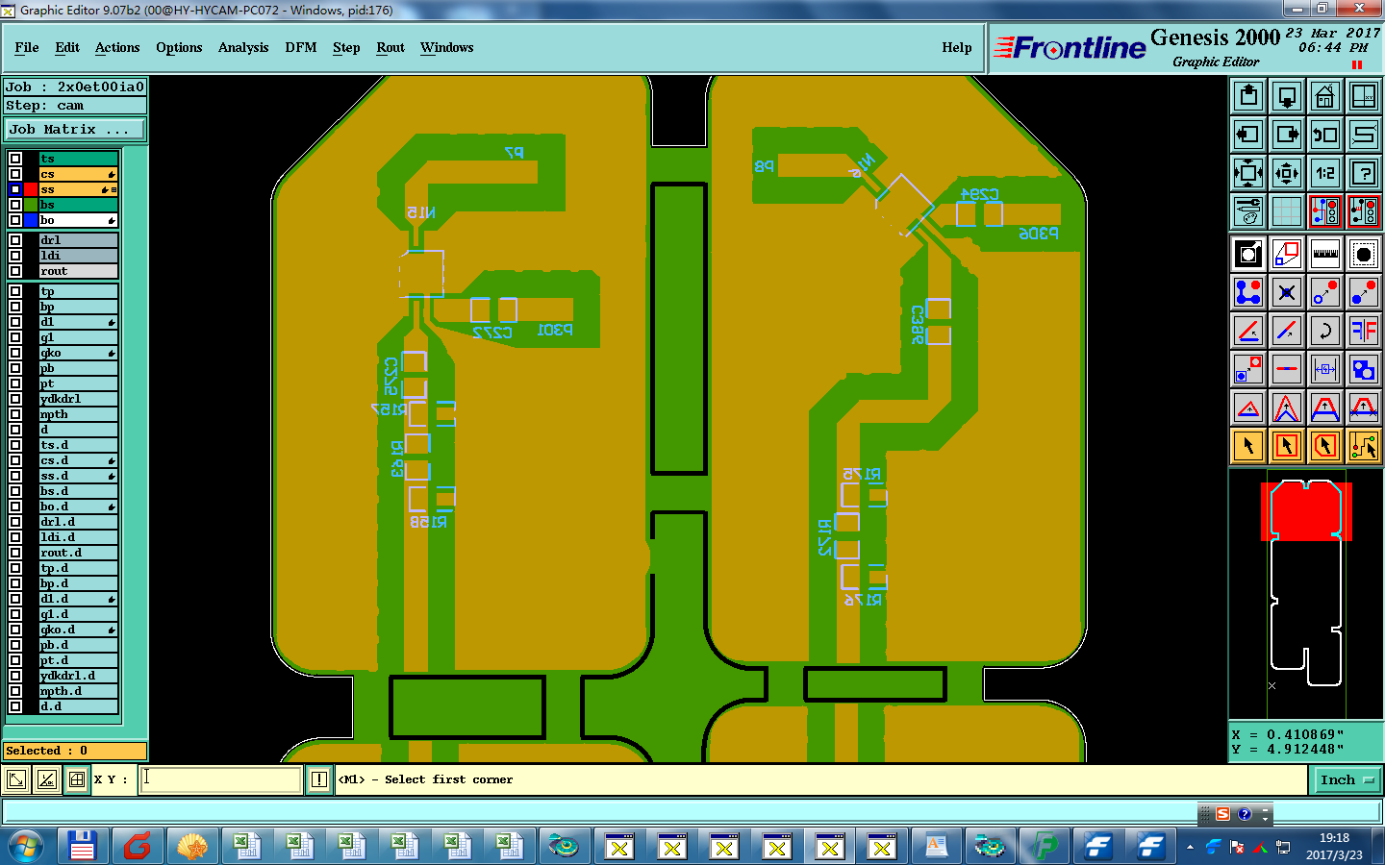Click the question mark help icon

tap(1364, 173)
